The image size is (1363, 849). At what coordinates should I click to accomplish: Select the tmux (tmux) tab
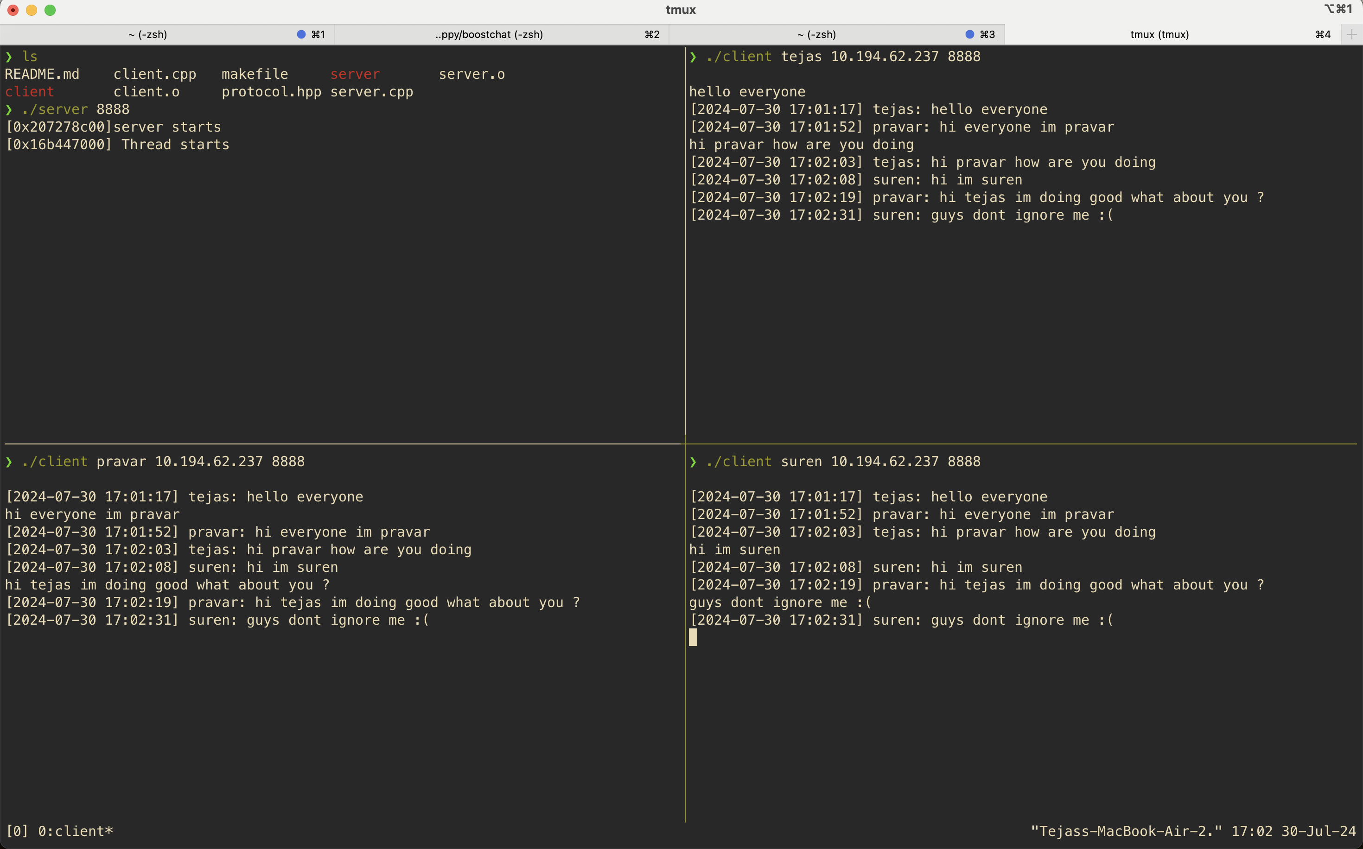(1172, 34)
